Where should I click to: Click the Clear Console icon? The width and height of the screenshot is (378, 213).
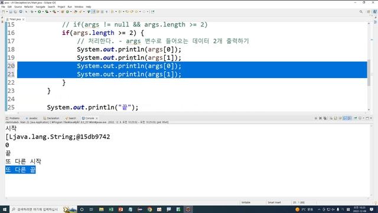(x=331, y=118)
